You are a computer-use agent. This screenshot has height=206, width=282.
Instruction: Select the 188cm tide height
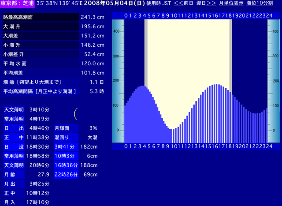(89, 165)
